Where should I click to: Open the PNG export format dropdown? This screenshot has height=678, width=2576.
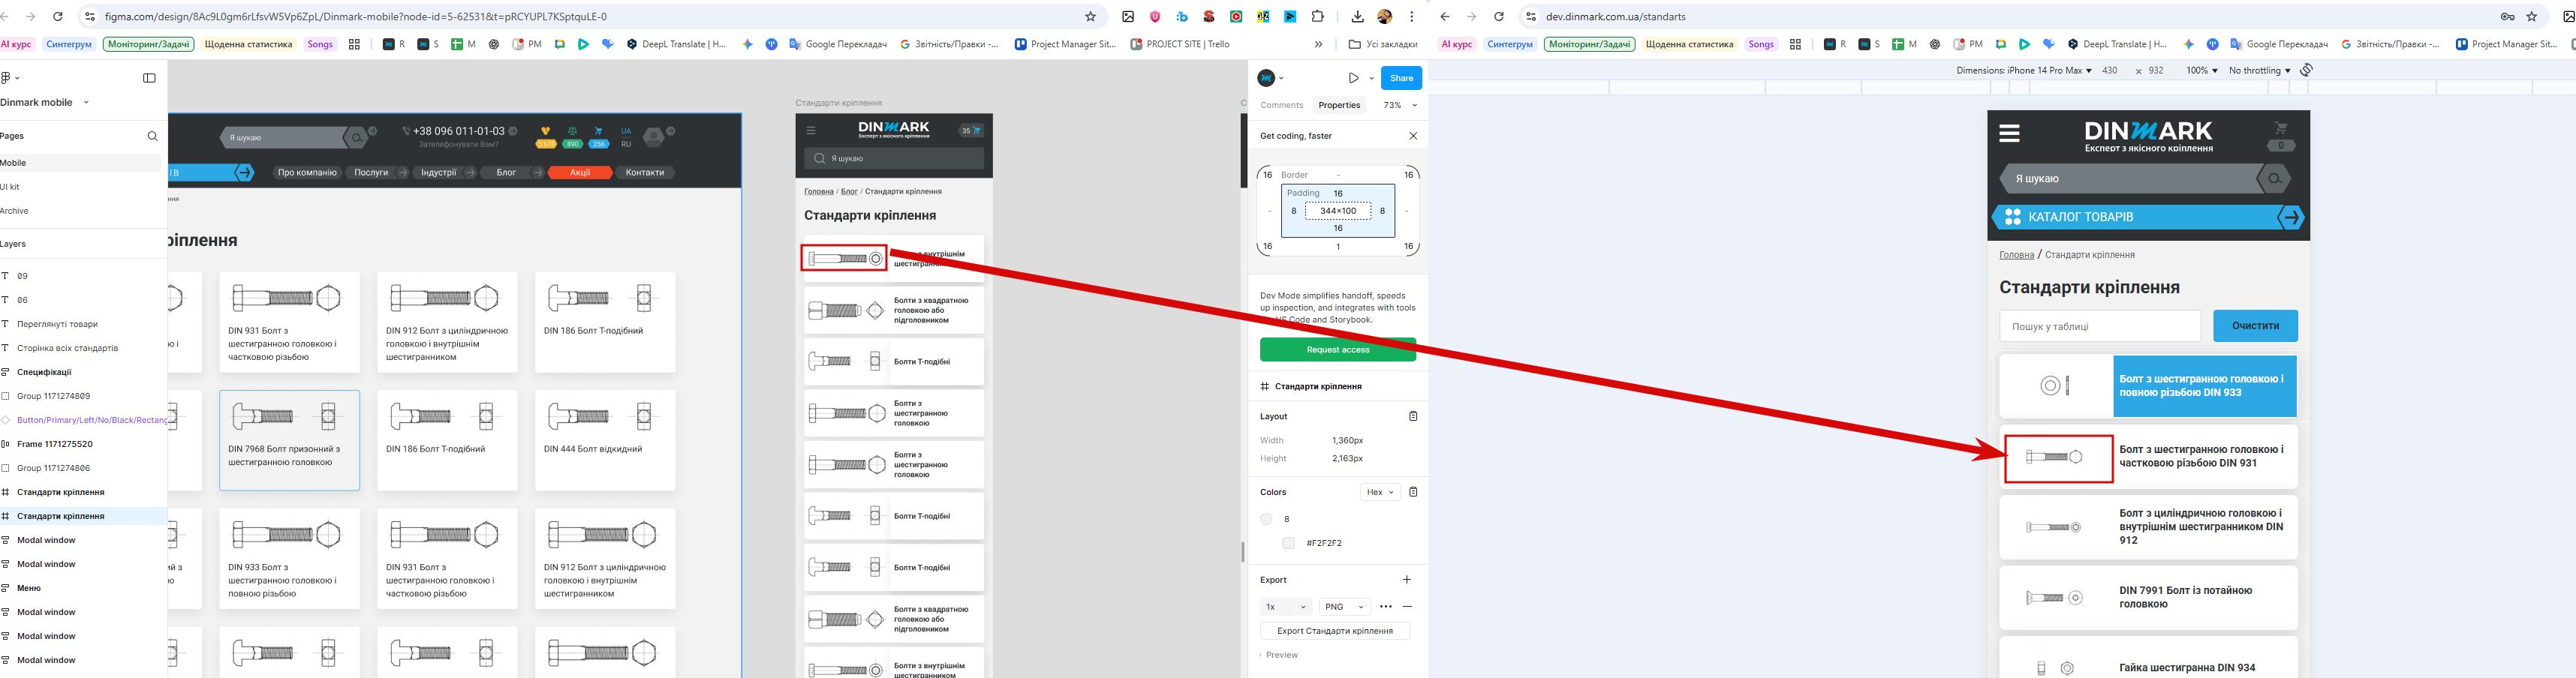[x=1344, y=607]
